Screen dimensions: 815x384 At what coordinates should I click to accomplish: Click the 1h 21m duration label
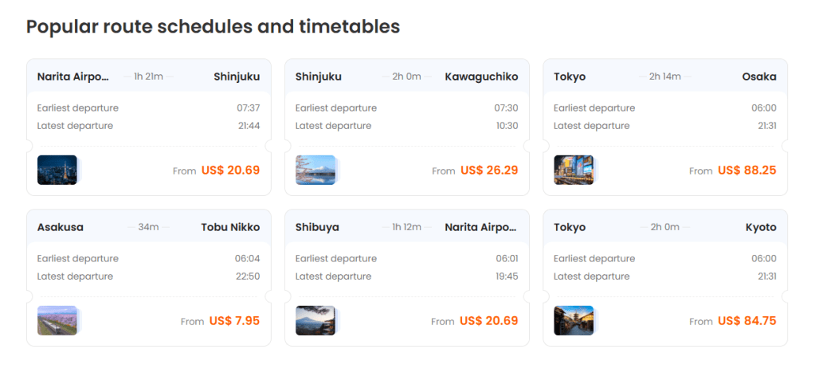click(148, 76)
